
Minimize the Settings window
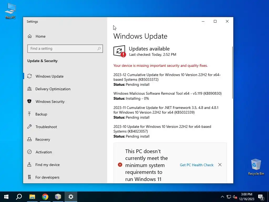tap(203, 21)
